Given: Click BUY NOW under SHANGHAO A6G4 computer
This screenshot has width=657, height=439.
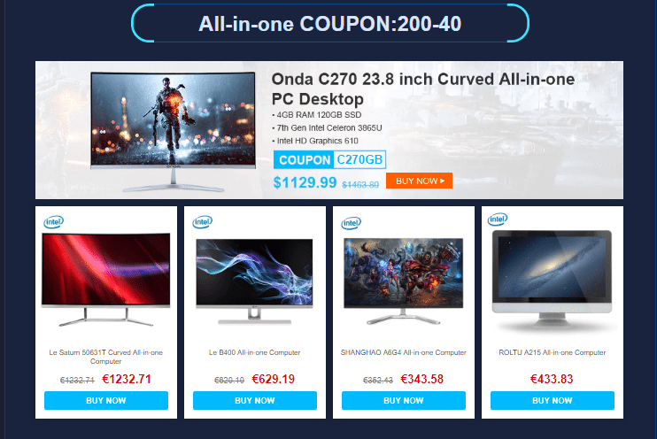Looking at the screenshot, I should pos(404,400).
